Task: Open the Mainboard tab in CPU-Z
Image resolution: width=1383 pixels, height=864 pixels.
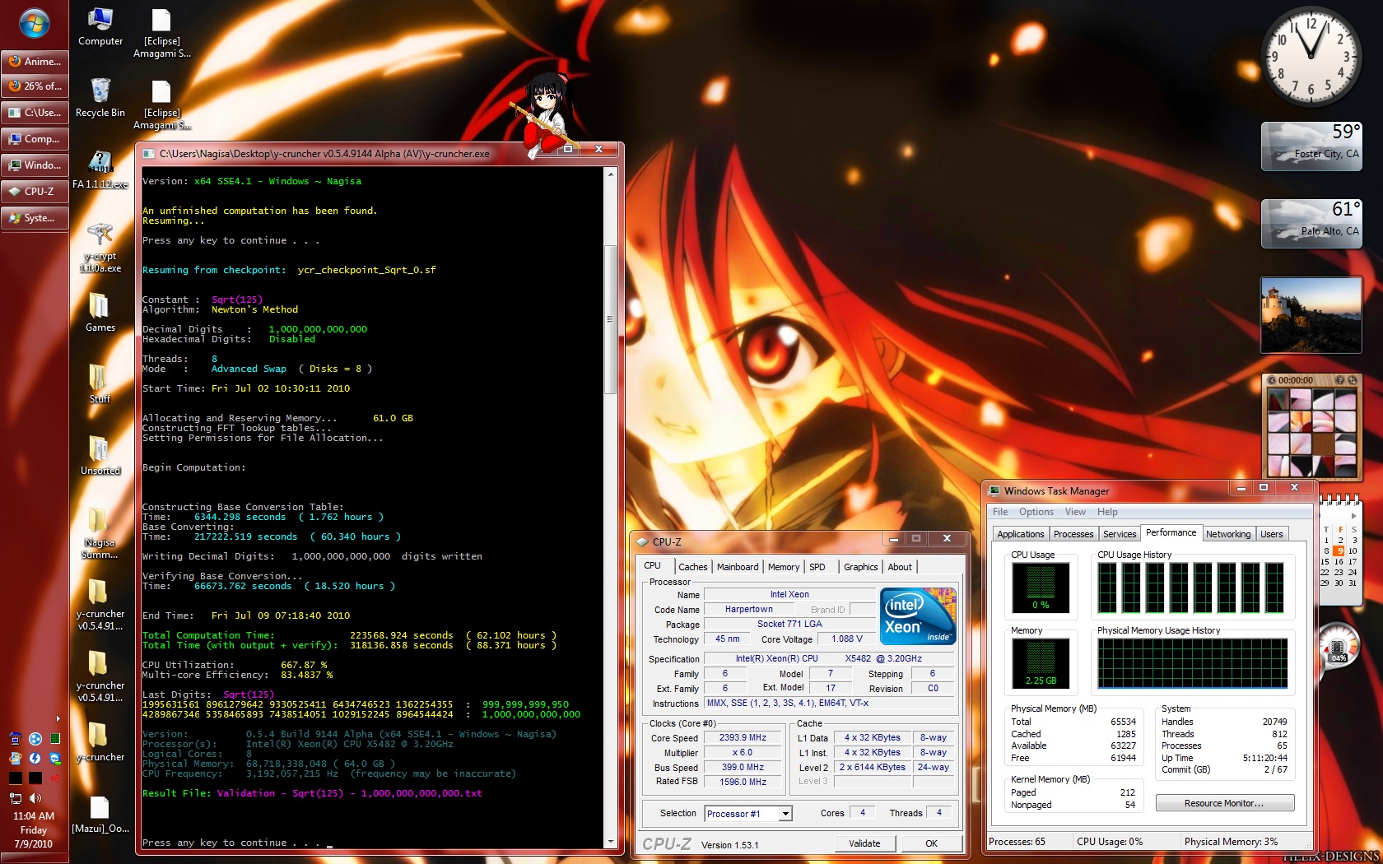Action: tap(737, 567)
